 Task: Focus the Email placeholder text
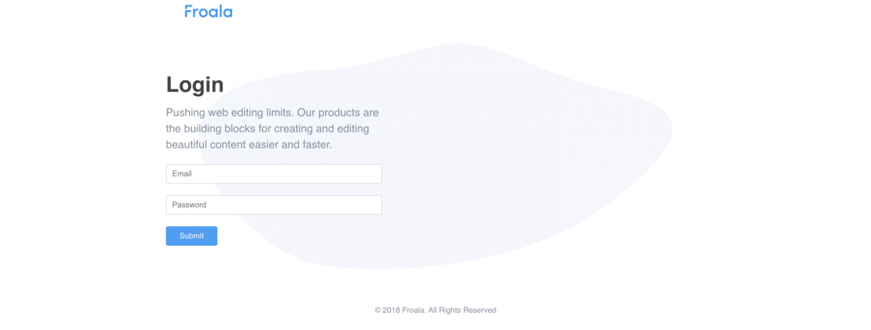coord(181,174)
